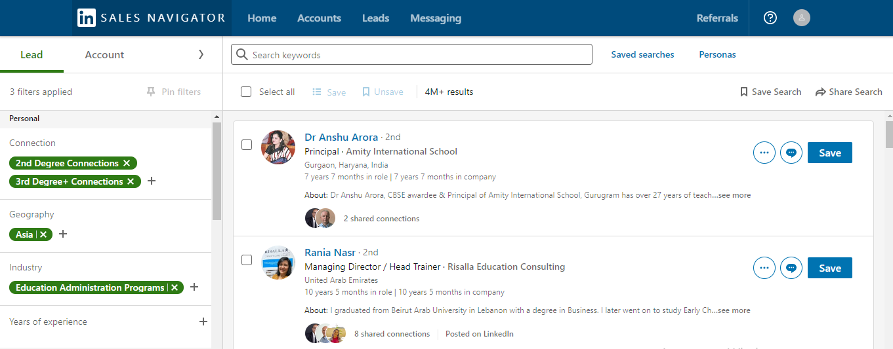Expand Dr Anshu Arora's About with see more
The image size is (893, 349).
tap(734, 195)
